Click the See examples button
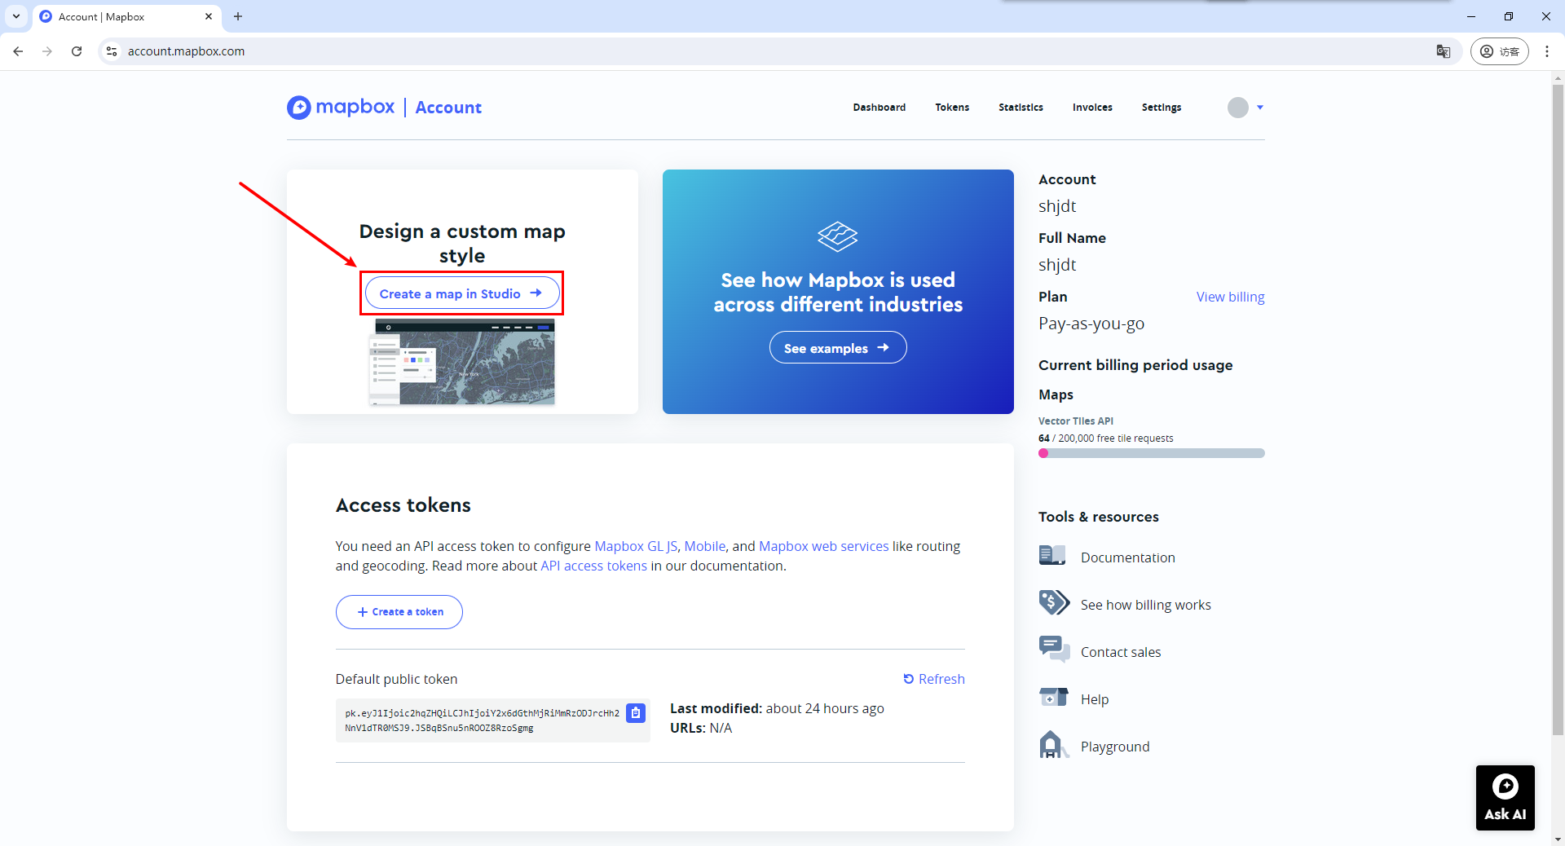Screen dimensions: 1565x846 point(838,348)
